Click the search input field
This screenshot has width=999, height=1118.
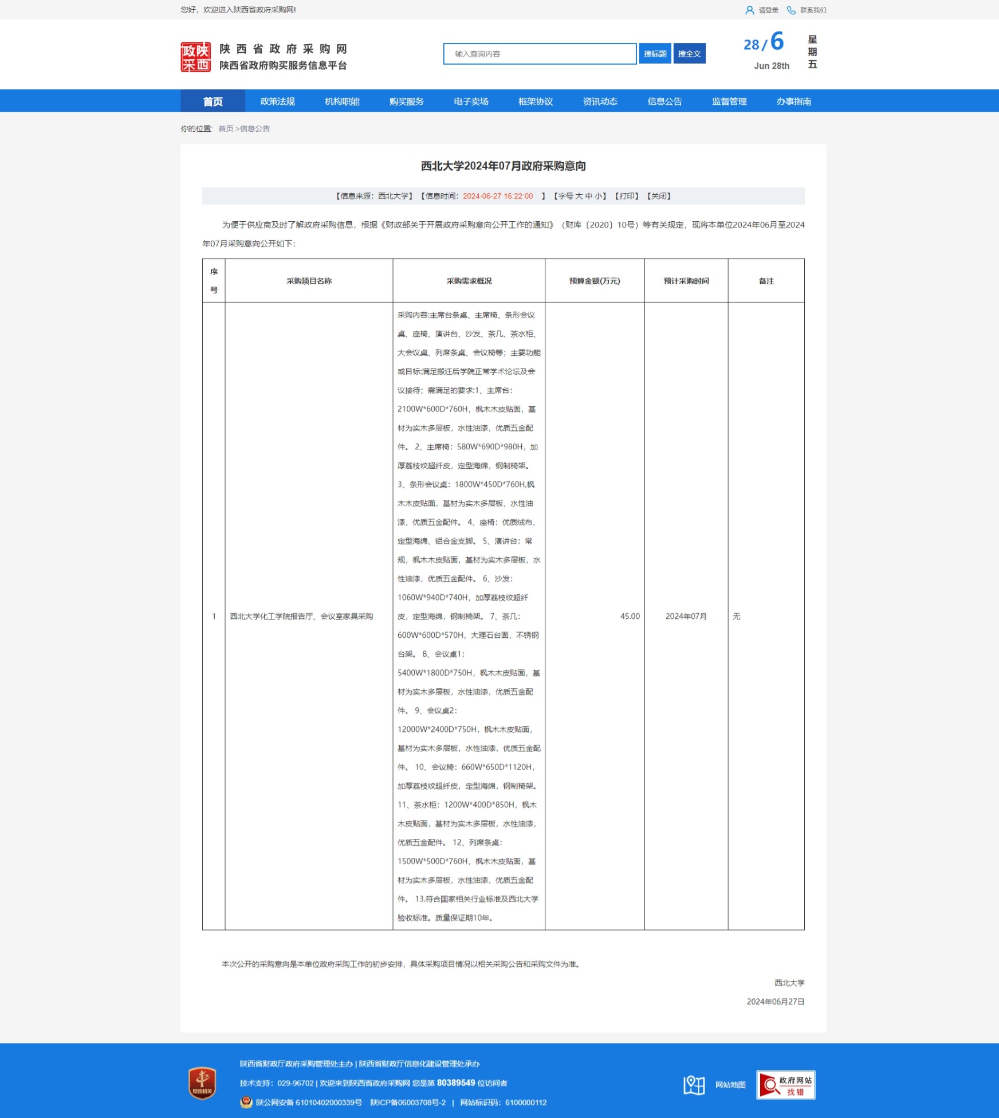coord(540,54)
